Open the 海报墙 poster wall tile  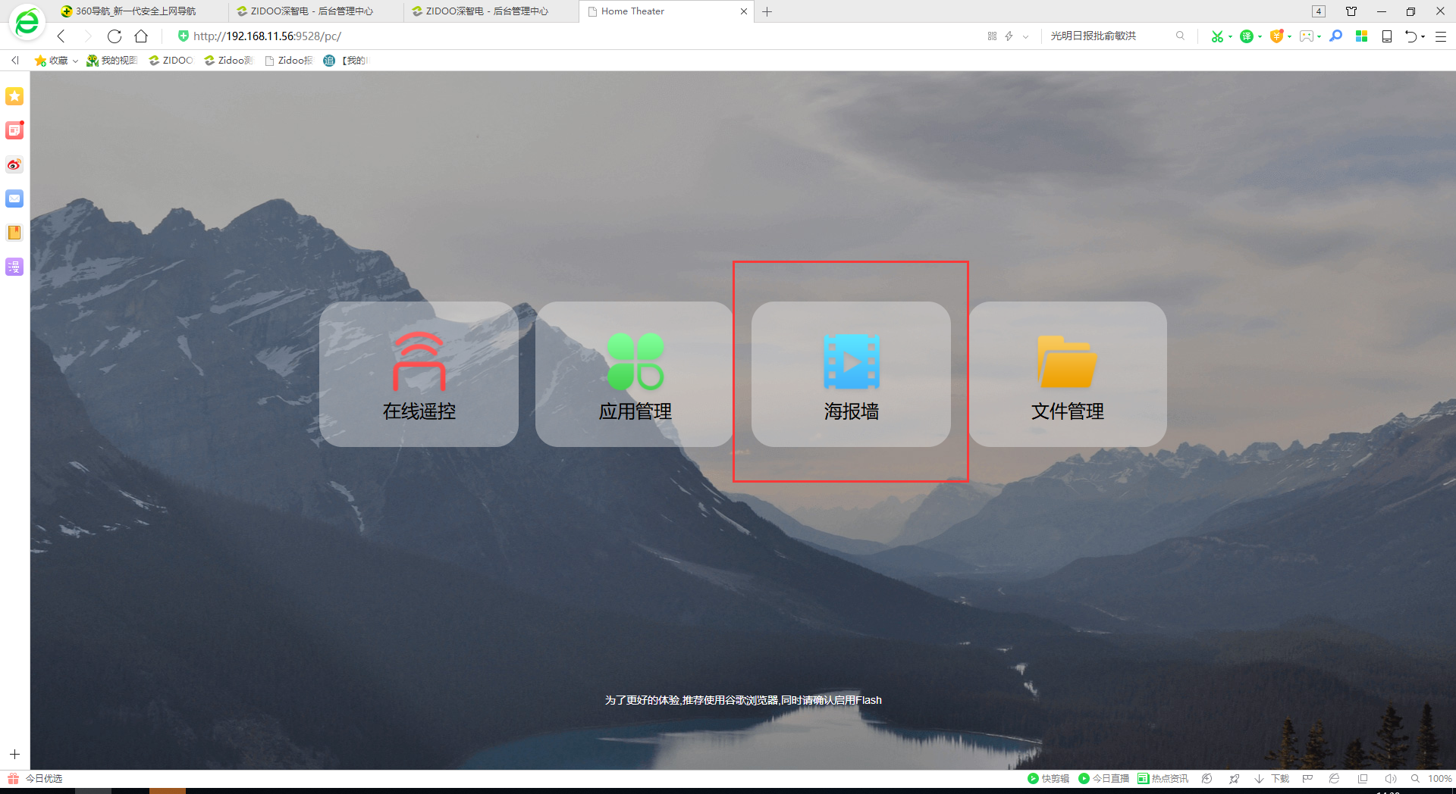(x=851, y=374)
